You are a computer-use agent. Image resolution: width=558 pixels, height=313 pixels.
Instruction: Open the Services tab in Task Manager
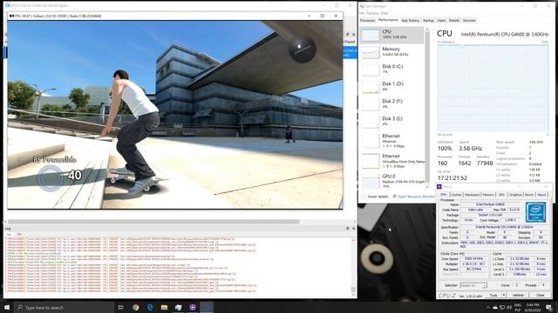tap(469, 21)
